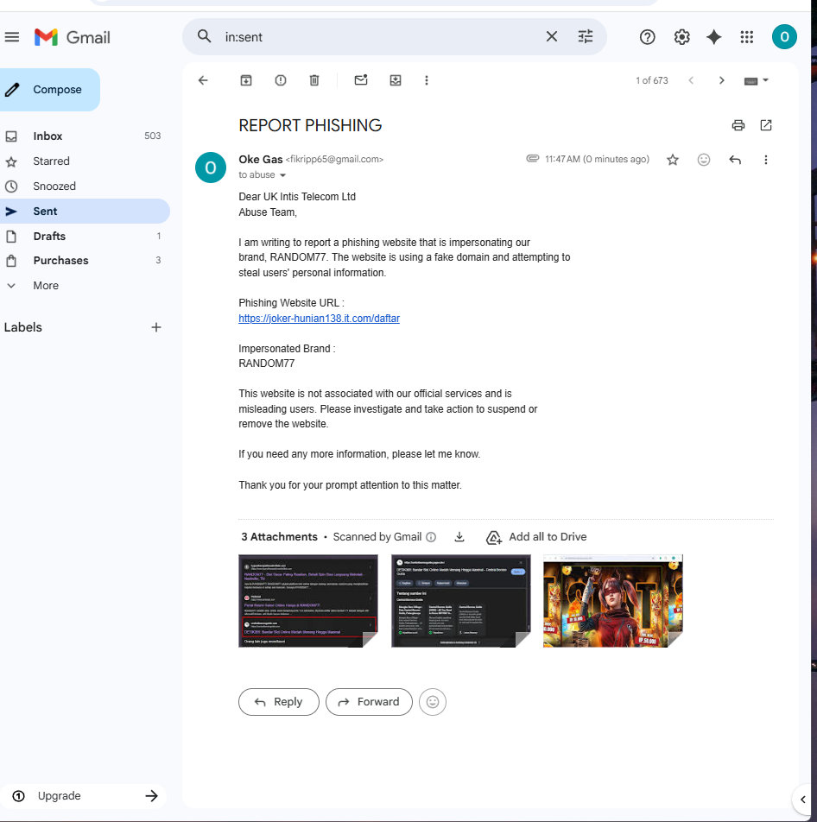The image size is (817, 822).
Task: Open third attachment game character image
Action: tap(612, 601)
